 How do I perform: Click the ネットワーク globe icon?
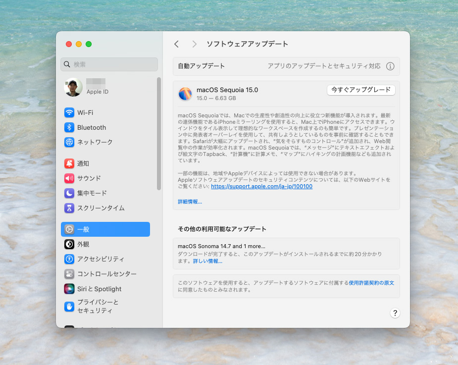click(69, 142)
